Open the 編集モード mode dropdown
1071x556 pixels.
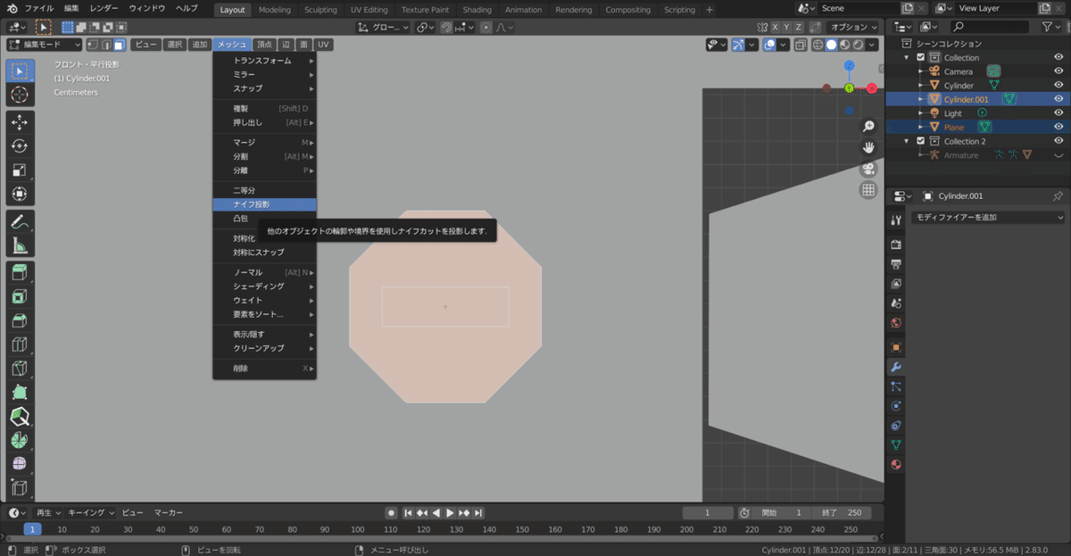tap(45, 45)
